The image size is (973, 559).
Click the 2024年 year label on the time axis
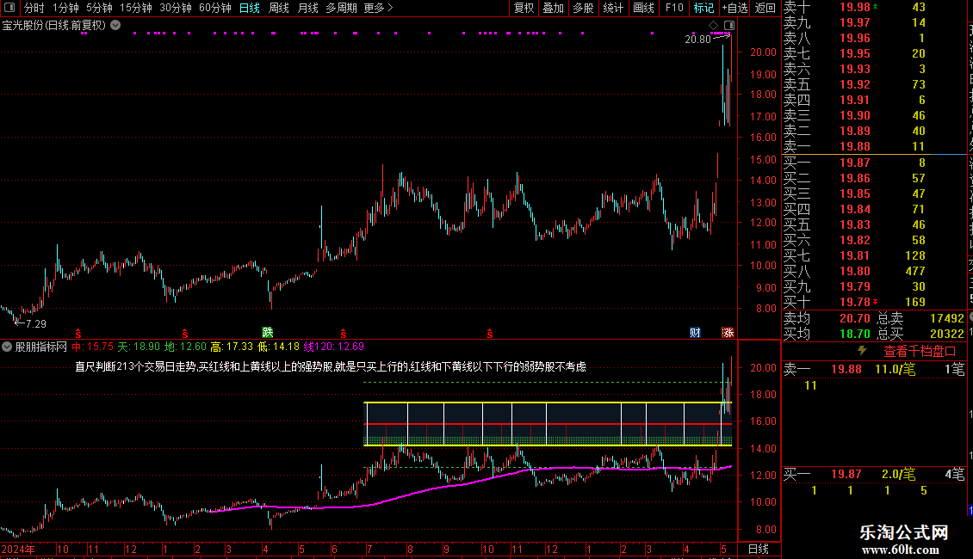(x=18, y=549)
